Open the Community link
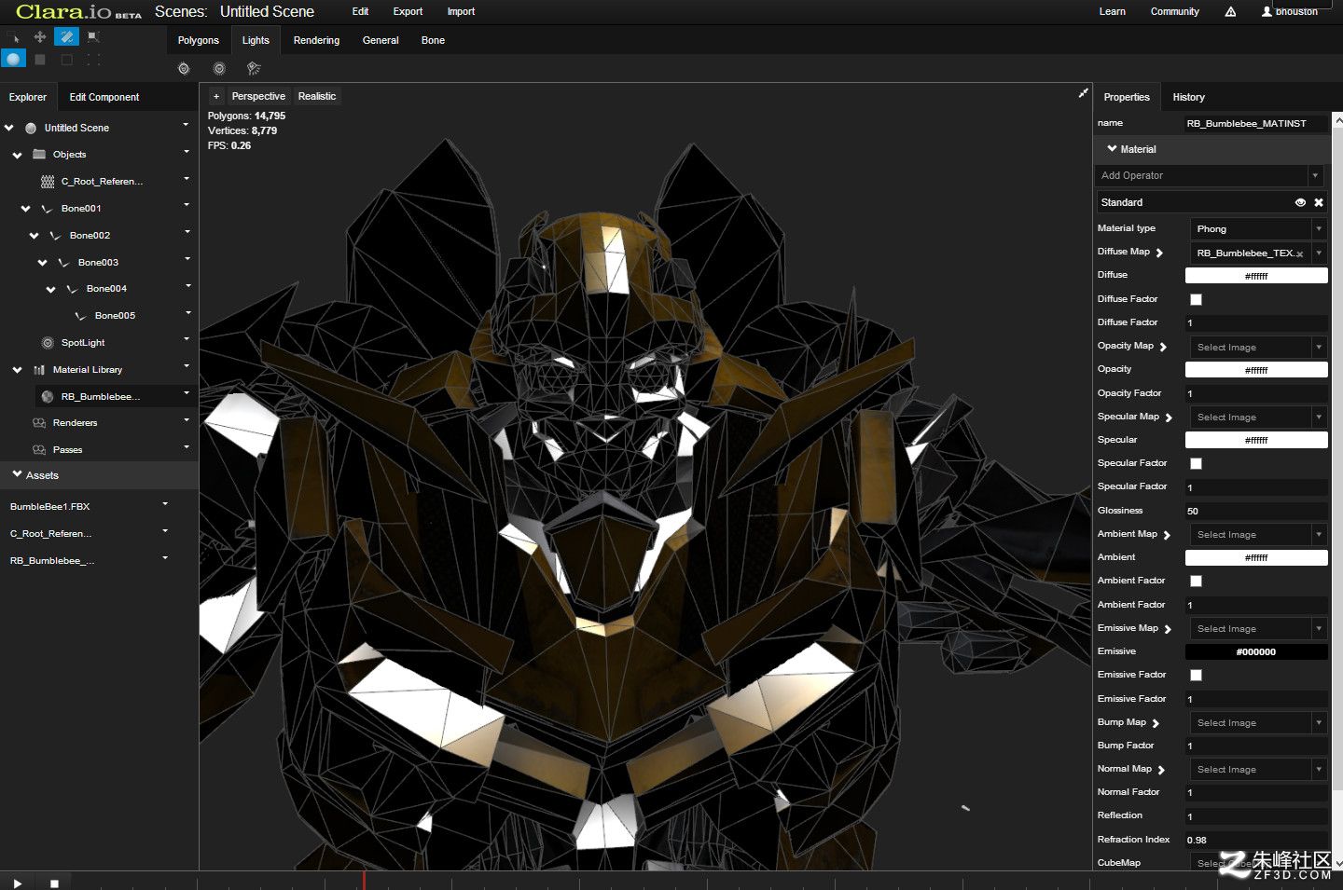 pyautogui.click(x=1174, y=11)
